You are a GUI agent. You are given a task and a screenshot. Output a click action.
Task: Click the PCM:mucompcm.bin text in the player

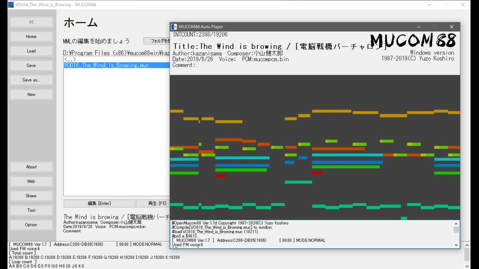point(265,59)
